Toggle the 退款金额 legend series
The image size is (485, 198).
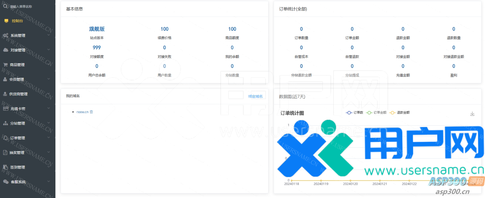[x=400, y=112]
